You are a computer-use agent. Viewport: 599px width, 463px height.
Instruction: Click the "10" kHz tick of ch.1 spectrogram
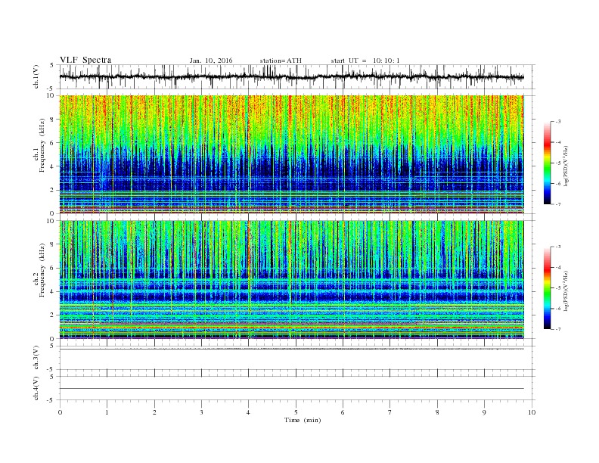tap(51, 95)
